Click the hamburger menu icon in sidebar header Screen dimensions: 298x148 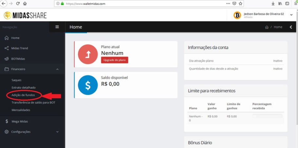pos(57,27)
